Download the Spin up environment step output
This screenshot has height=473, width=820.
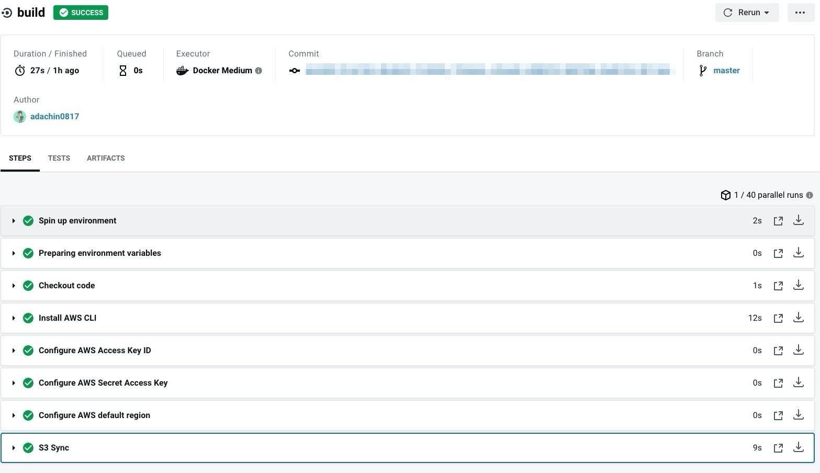click(x=798, y=220)
